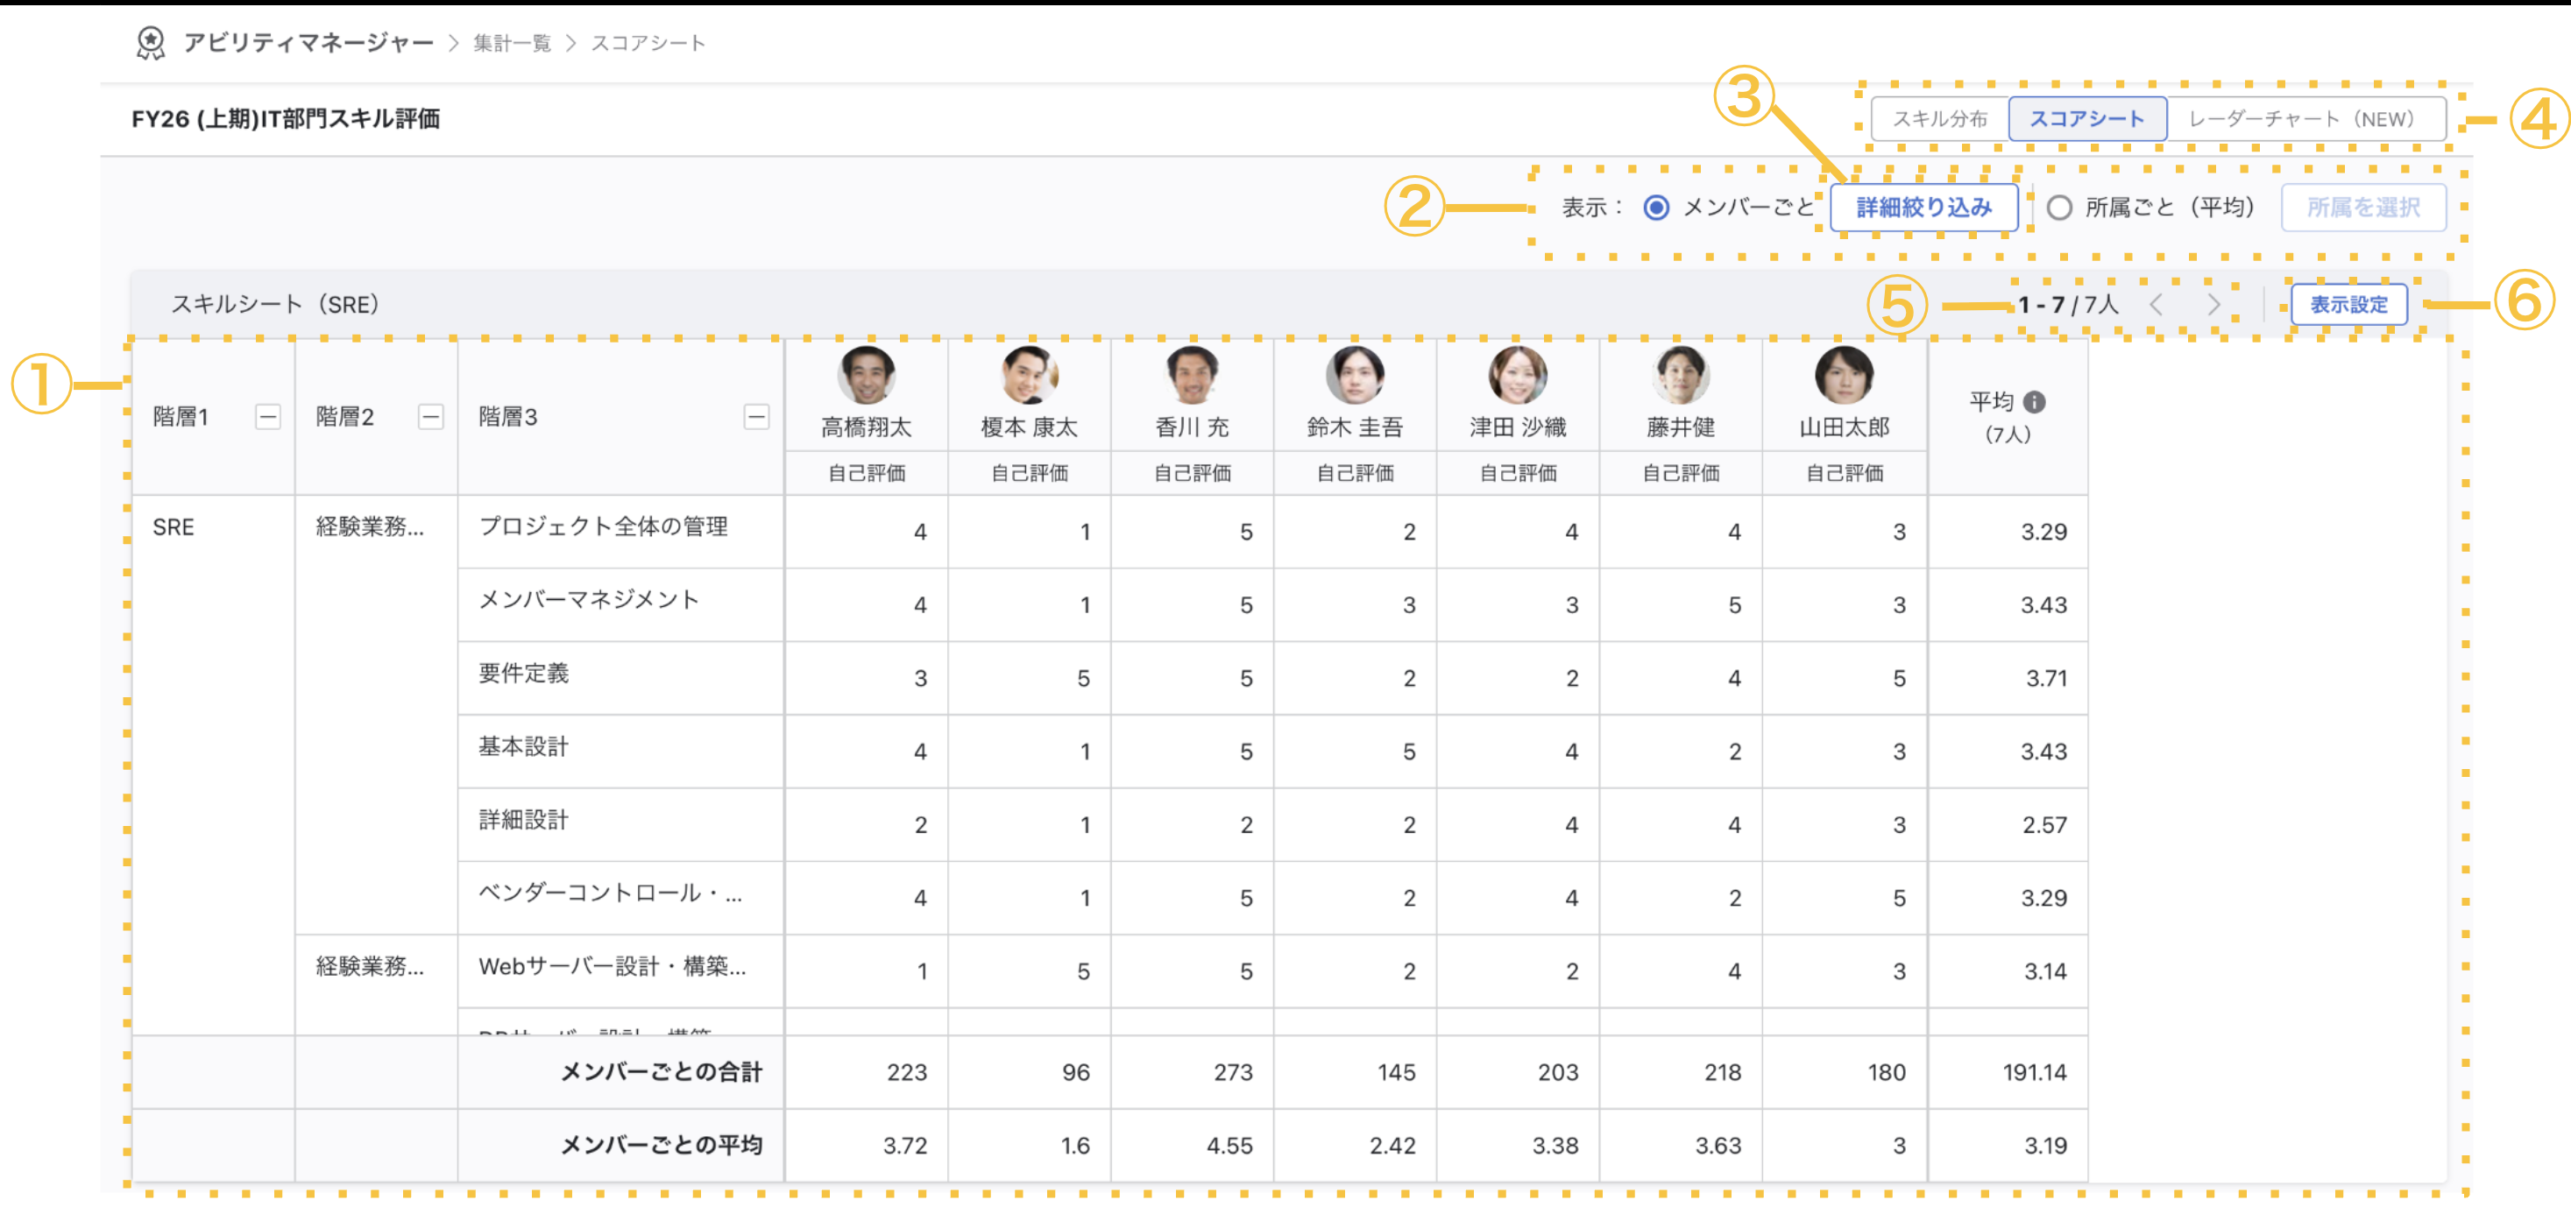Click the 詳細絞り込み button
Image resolution: width=2571 pixels, height=1207 pixels.
tap(1923, 208)
